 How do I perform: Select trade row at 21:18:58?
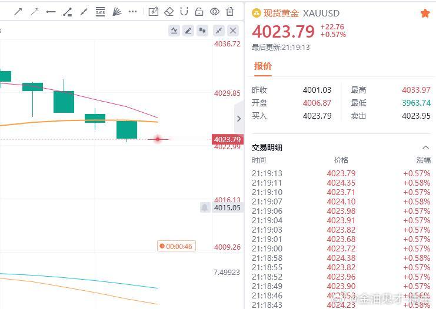(341, 258)
